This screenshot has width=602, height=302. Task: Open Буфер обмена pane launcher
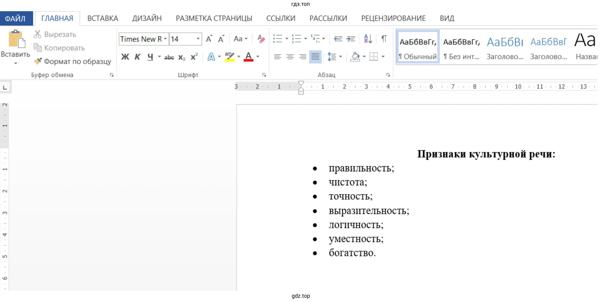pos(112,75)
